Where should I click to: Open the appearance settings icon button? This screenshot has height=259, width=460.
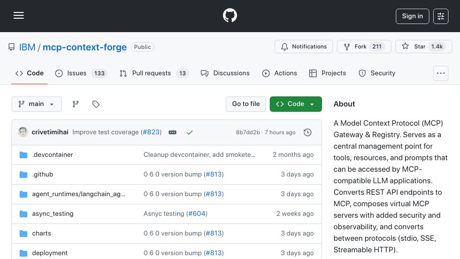pos(441,16)
